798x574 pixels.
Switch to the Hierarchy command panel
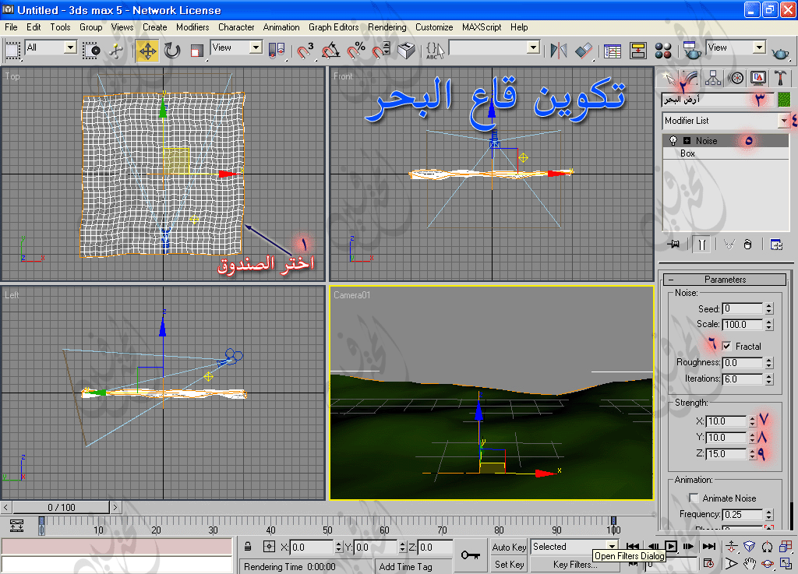pyautogui.click(x=713, y=79)
